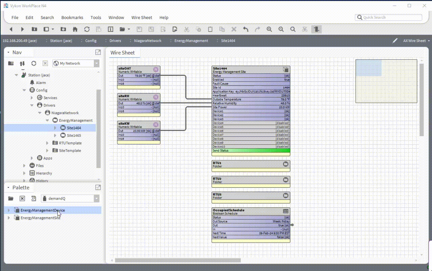Select the siteKW Numeric Writable block

[139, 132]
